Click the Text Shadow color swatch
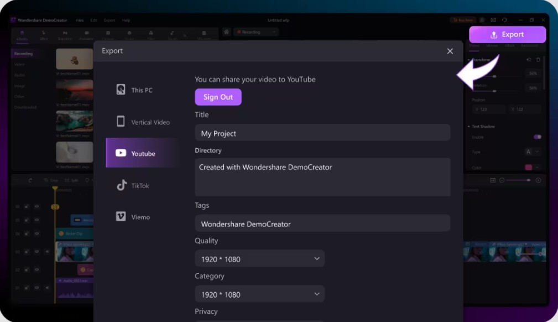 tap(529, 168)
